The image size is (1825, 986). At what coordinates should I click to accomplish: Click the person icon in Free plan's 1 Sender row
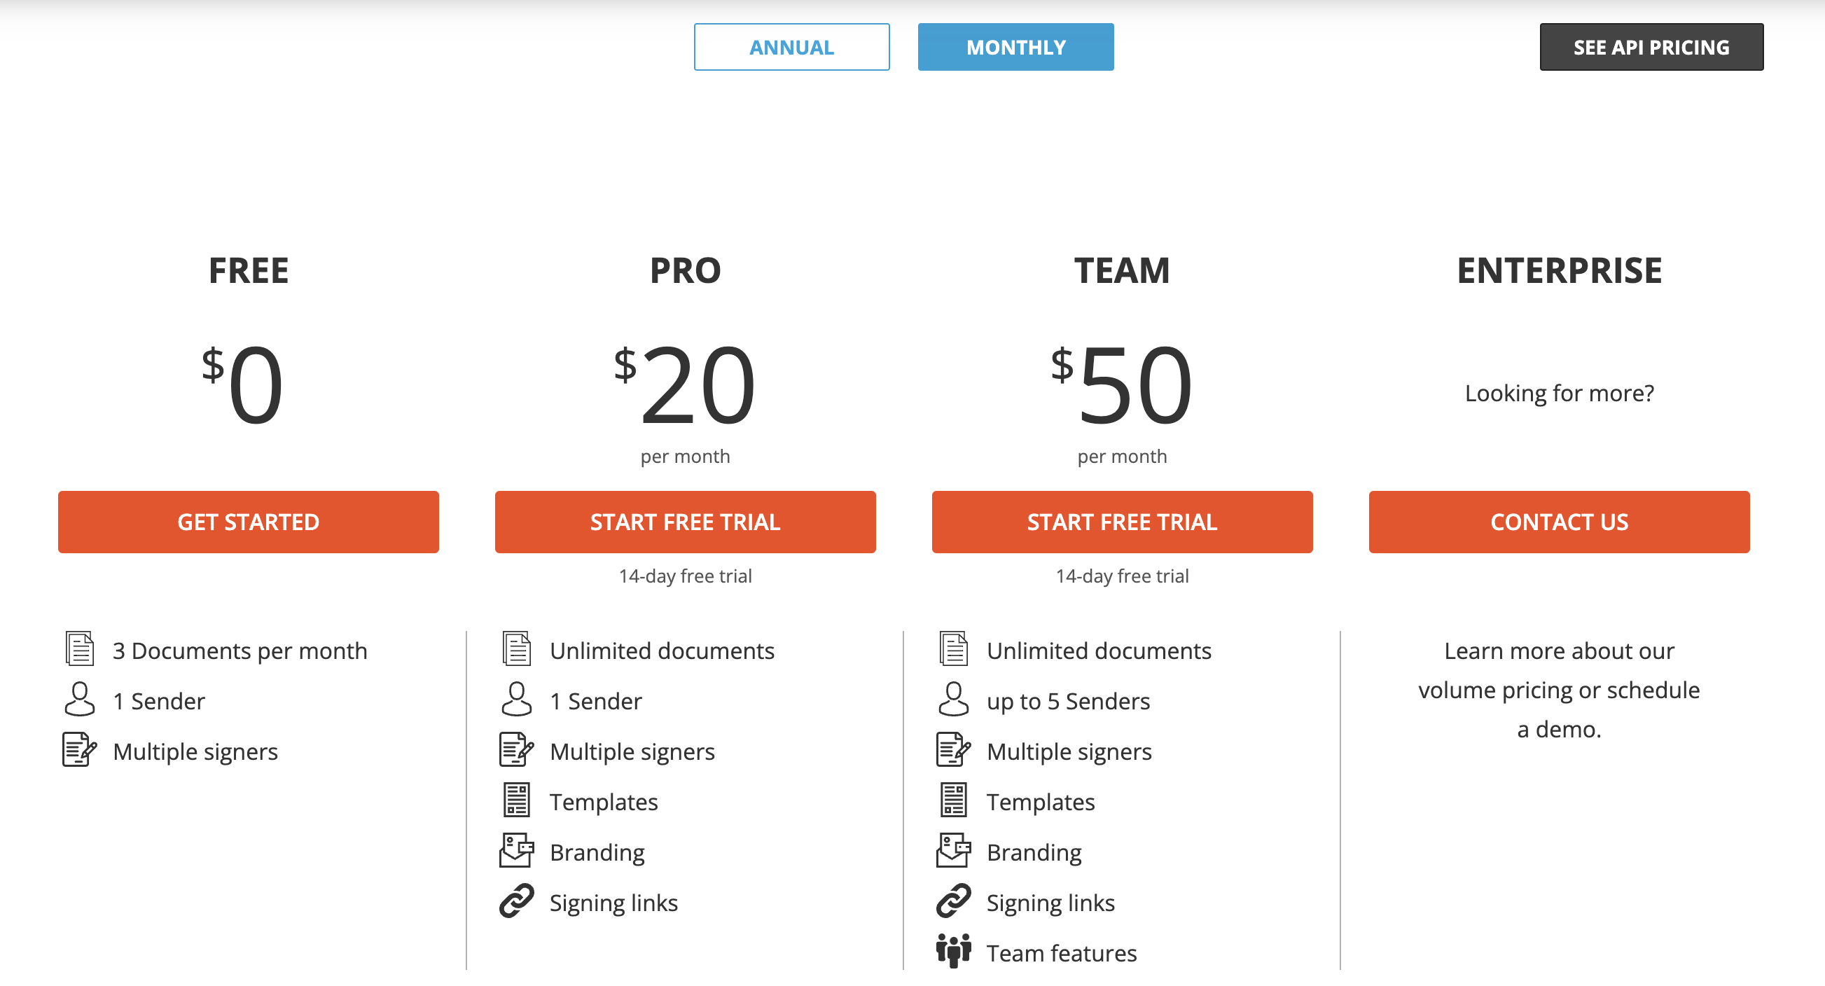pyautogui.click(x=79, y=699)
